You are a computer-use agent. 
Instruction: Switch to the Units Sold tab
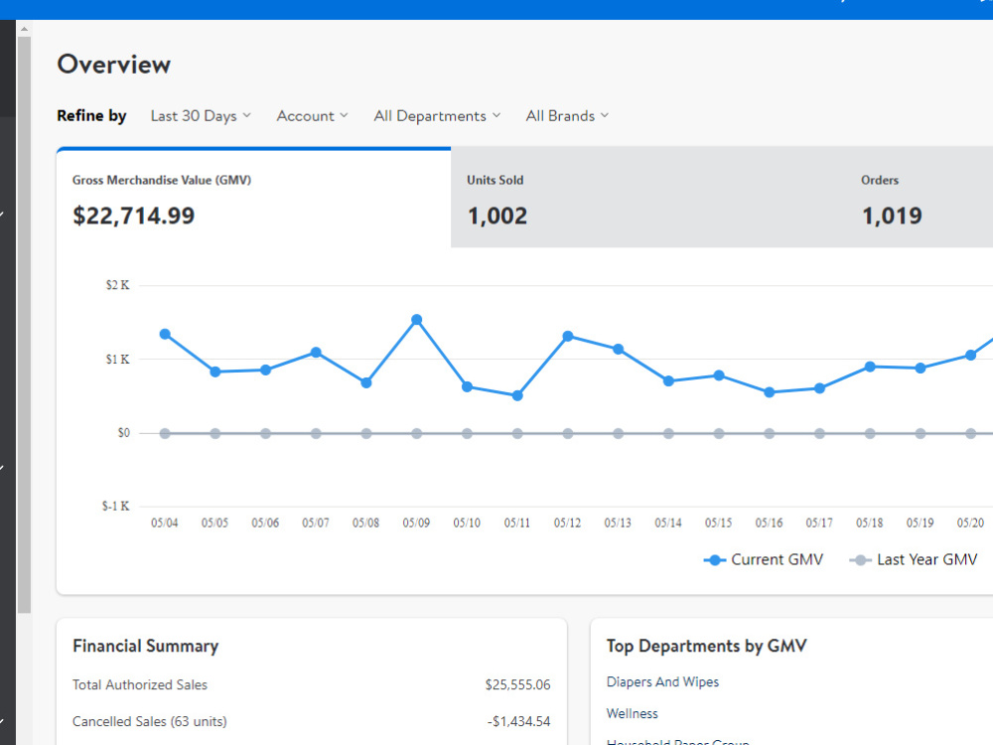tap(647, 198)
